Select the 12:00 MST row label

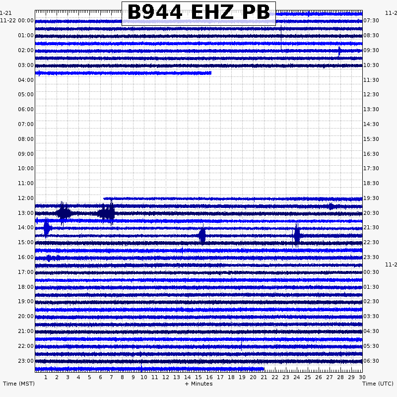coord(26,198)
